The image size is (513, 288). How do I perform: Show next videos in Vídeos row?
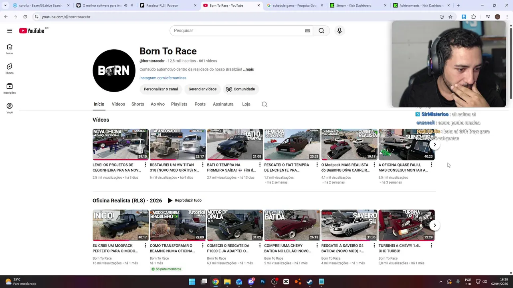pos(434,144)
